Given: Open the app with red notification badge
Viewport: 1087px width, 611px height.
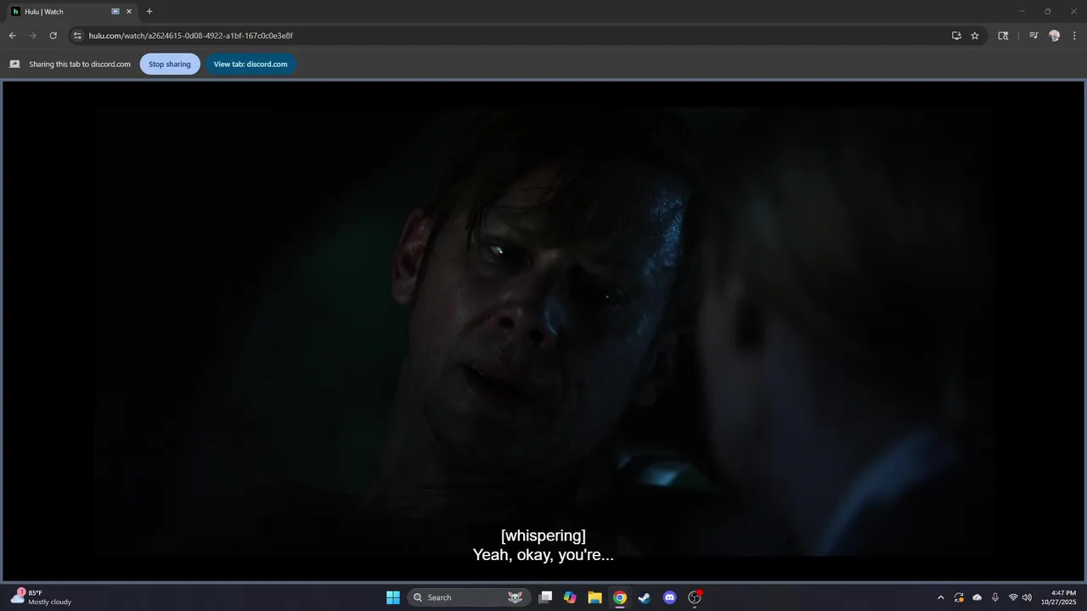Looking at the screenshot, I should 695,597.
